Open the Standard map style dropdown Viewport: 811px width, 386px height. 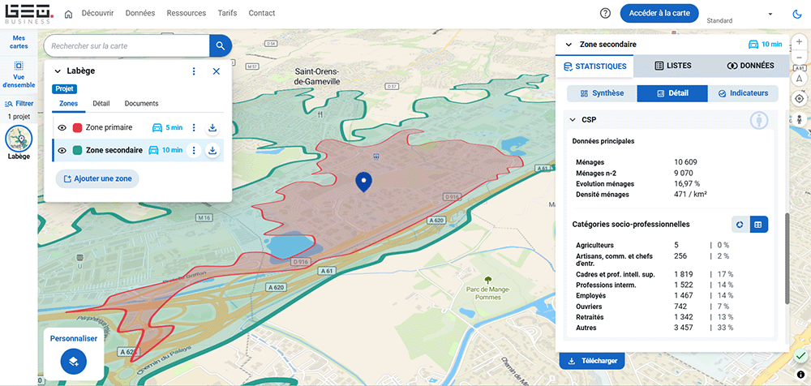click(x=769, y=14)
